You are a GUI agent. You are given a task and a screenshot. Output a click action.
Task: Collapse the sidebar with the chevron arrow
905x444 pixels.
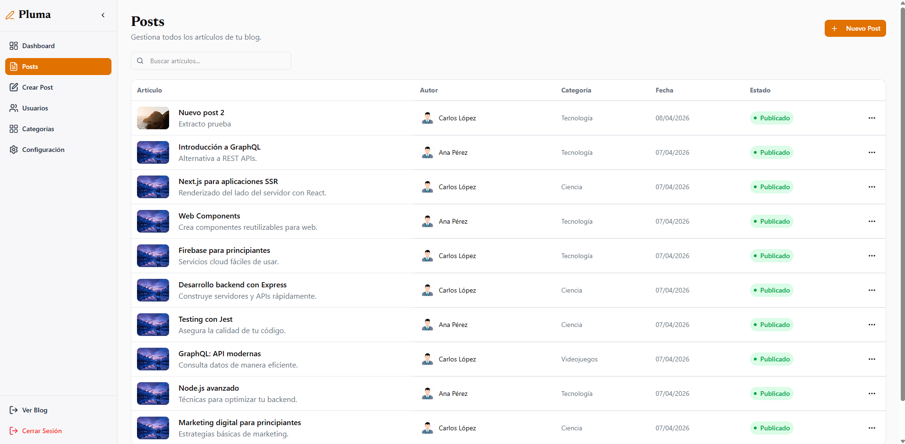[x=103, y=15]
